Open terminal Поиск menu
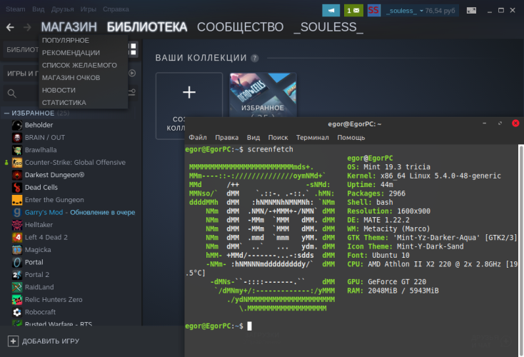The width and height of the screenshot is (524, 357). [278, 137]
